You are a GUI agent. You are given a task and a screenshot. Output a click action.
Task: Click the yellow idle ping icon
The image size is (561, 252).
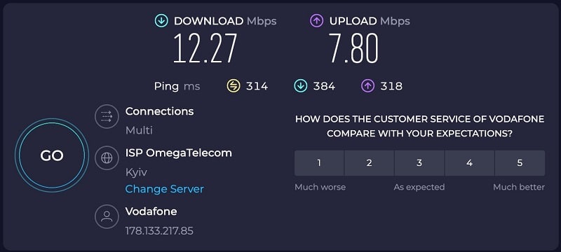[234, 86]
